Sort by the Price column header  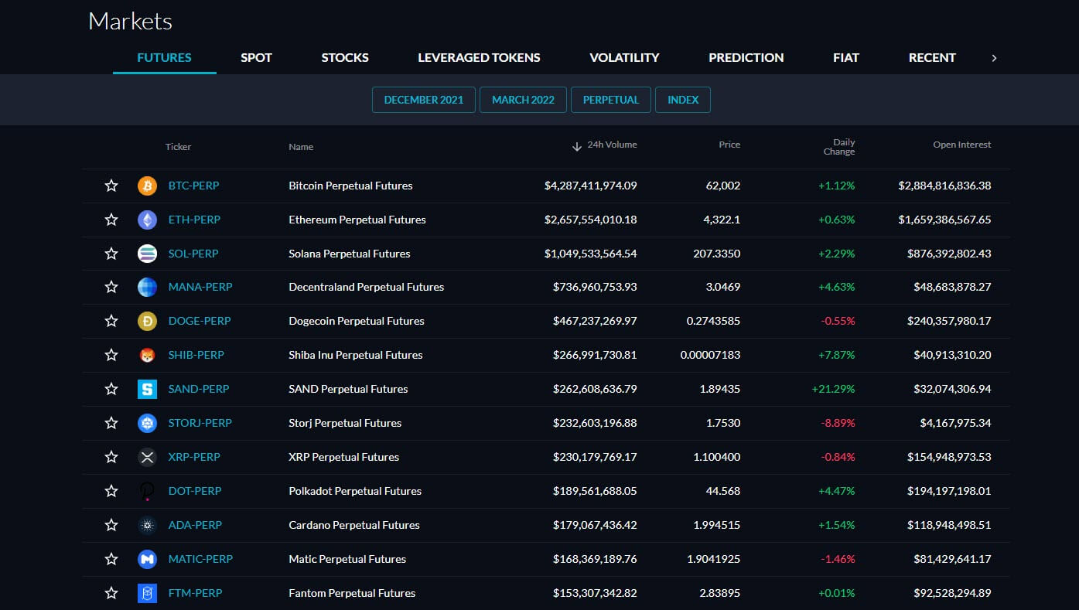(x=729, y=145)
